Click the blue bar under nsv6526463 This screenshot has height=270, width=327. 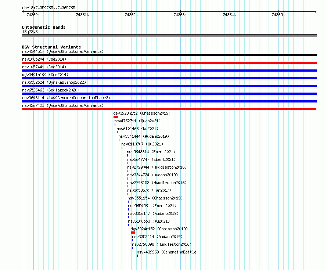click(169, 94)
